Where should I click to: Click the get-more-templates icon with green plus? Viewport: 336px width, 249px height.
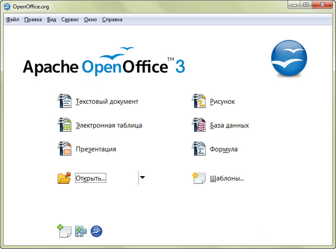pos(64,231)
